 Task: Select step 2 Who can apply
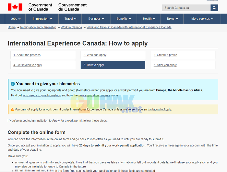[x=113, y=55]
